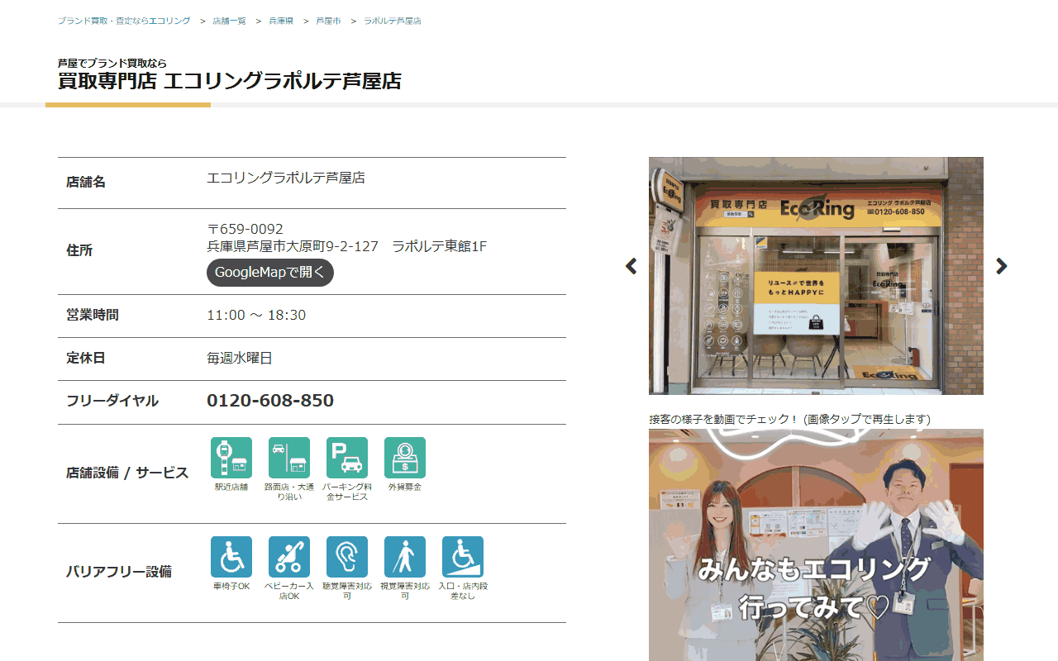
Task: Click the 営業時間 row label
Action: [x=93, y=315]
